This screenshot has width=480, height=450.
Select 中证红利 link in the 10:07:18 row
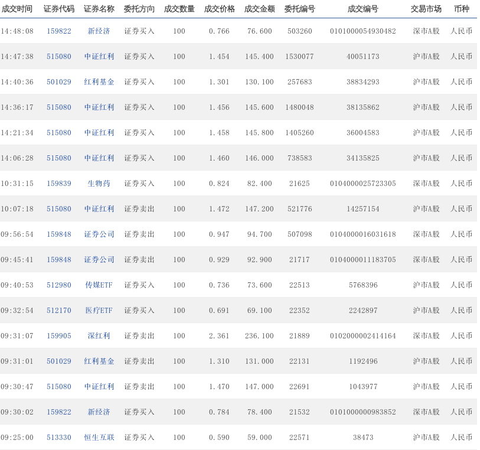pyautogui.click(x=99, y=209)
